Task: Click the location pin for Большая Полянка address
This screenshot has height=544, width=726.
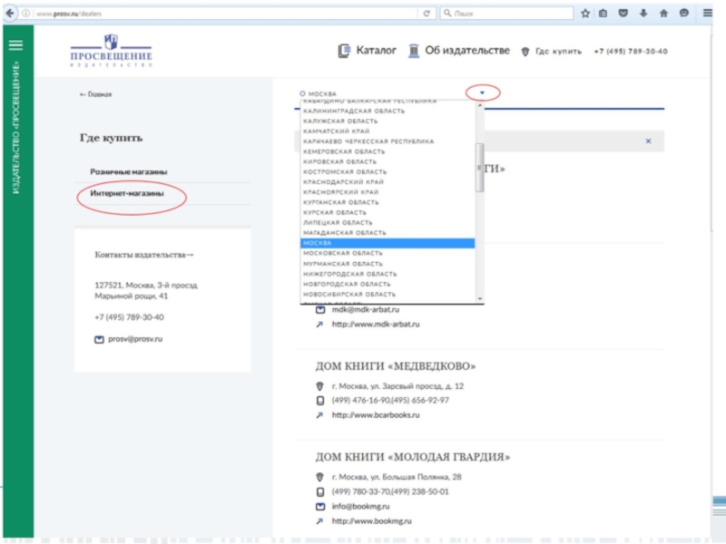Action: (x=319, y=477)
